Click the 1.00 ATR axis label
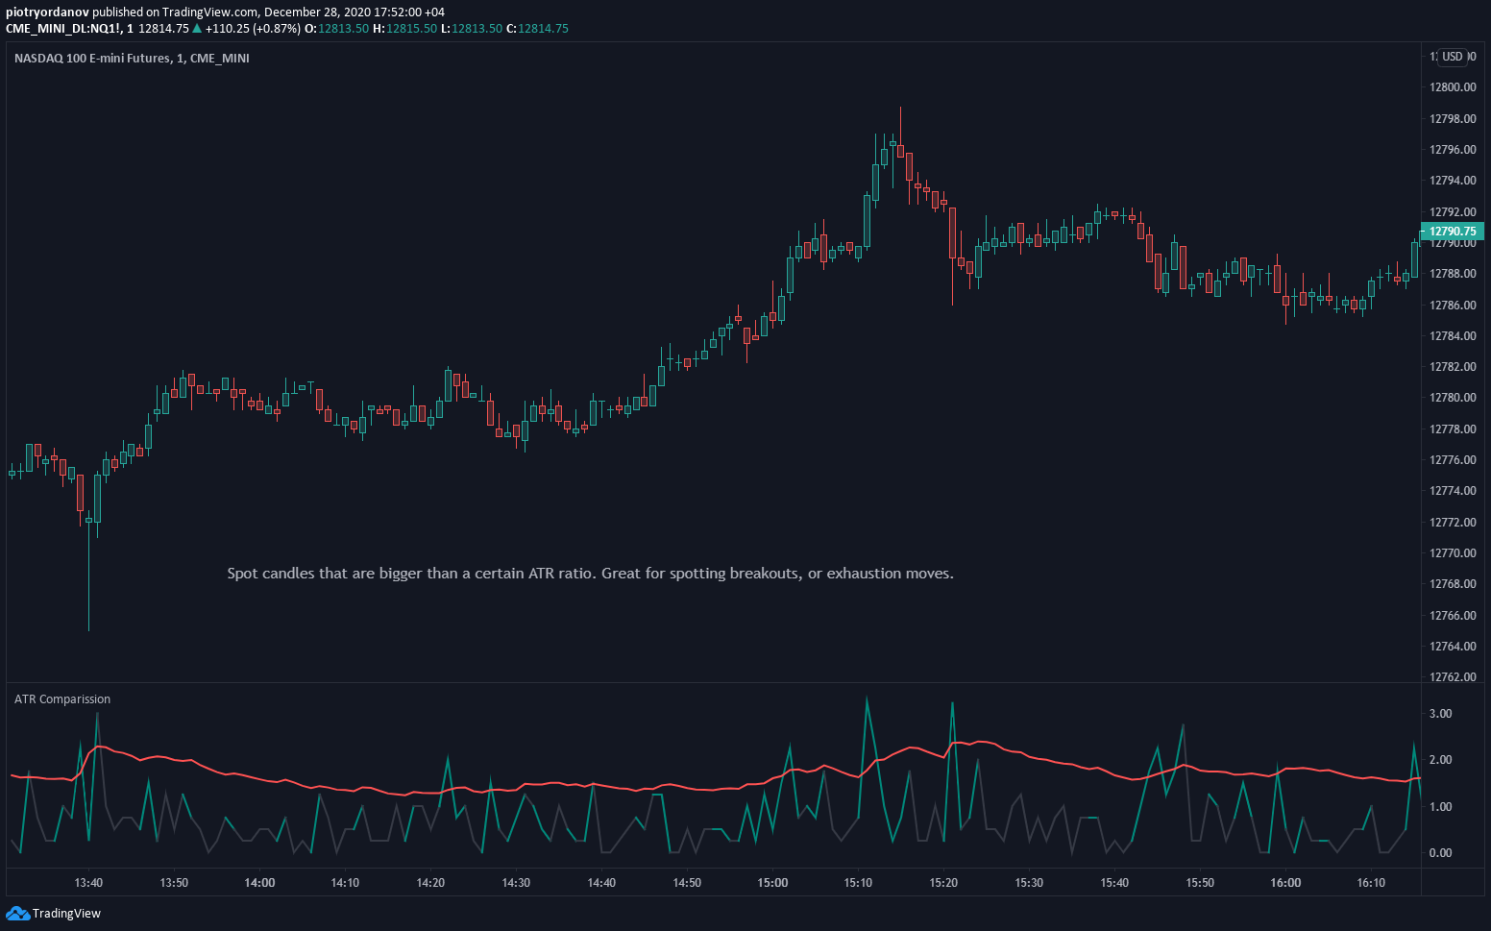 [1440, 807]
